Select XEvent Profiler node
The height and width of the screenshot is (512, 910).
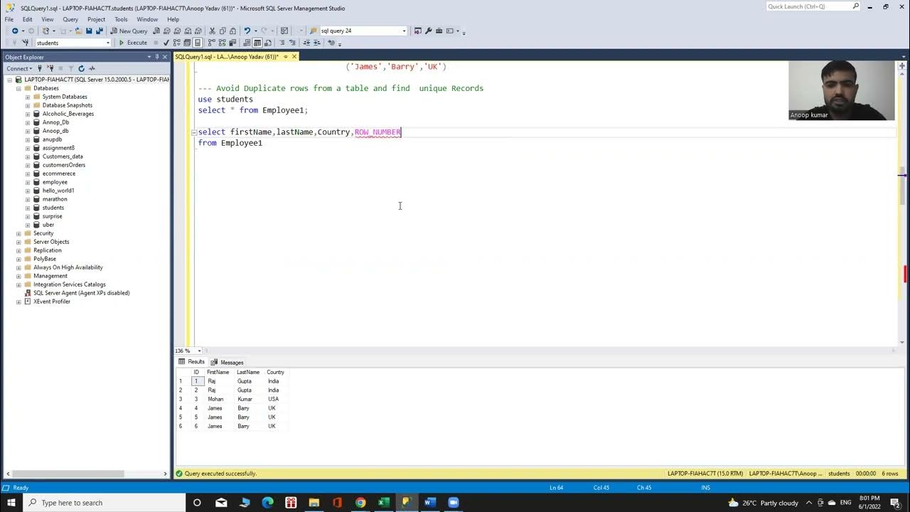51,302
